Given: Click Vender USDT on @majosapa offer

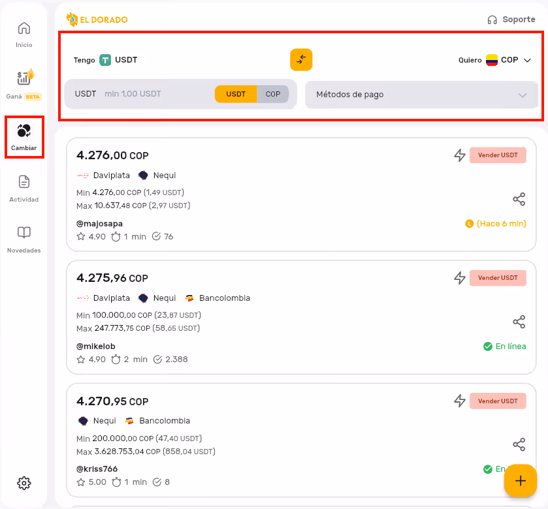Looking at the screenshot, I should click(x=498, y=155).
